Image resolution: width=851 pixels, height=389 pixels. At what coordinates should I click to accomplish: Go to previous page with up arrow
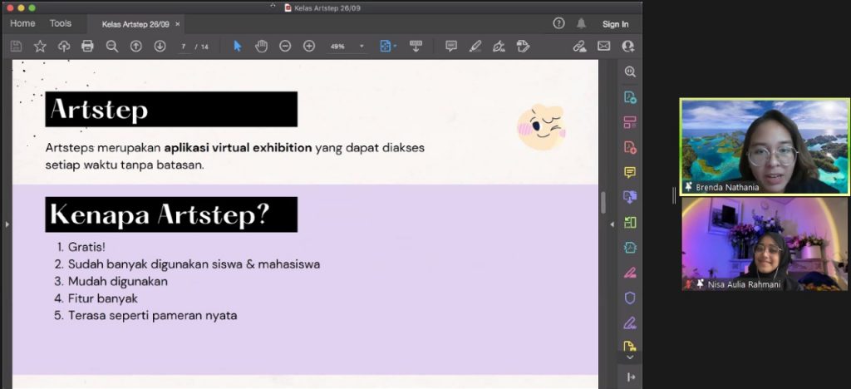[135, 46]
